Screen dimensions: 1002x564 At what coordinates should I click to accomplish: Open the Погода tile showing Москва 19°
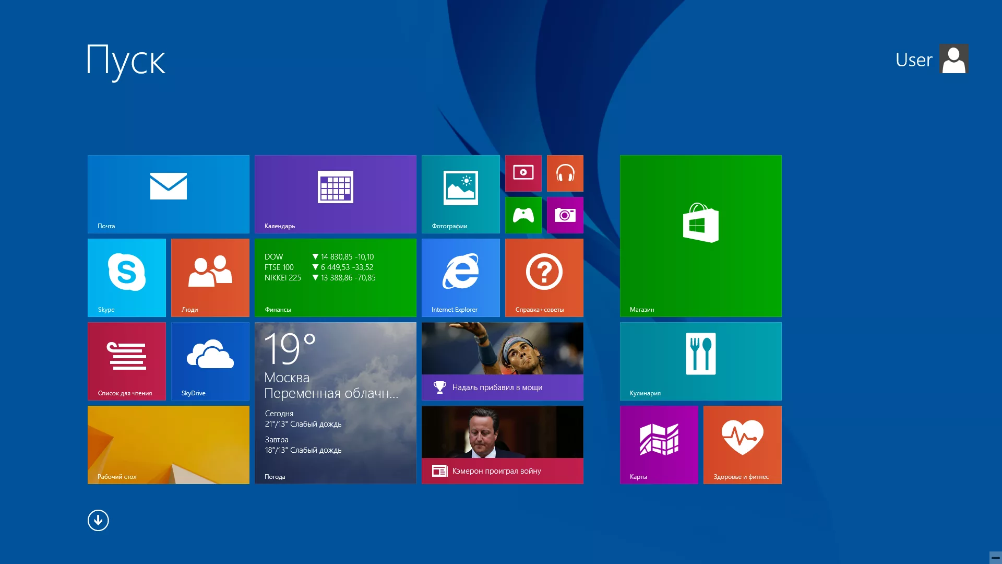click(335, 403)
